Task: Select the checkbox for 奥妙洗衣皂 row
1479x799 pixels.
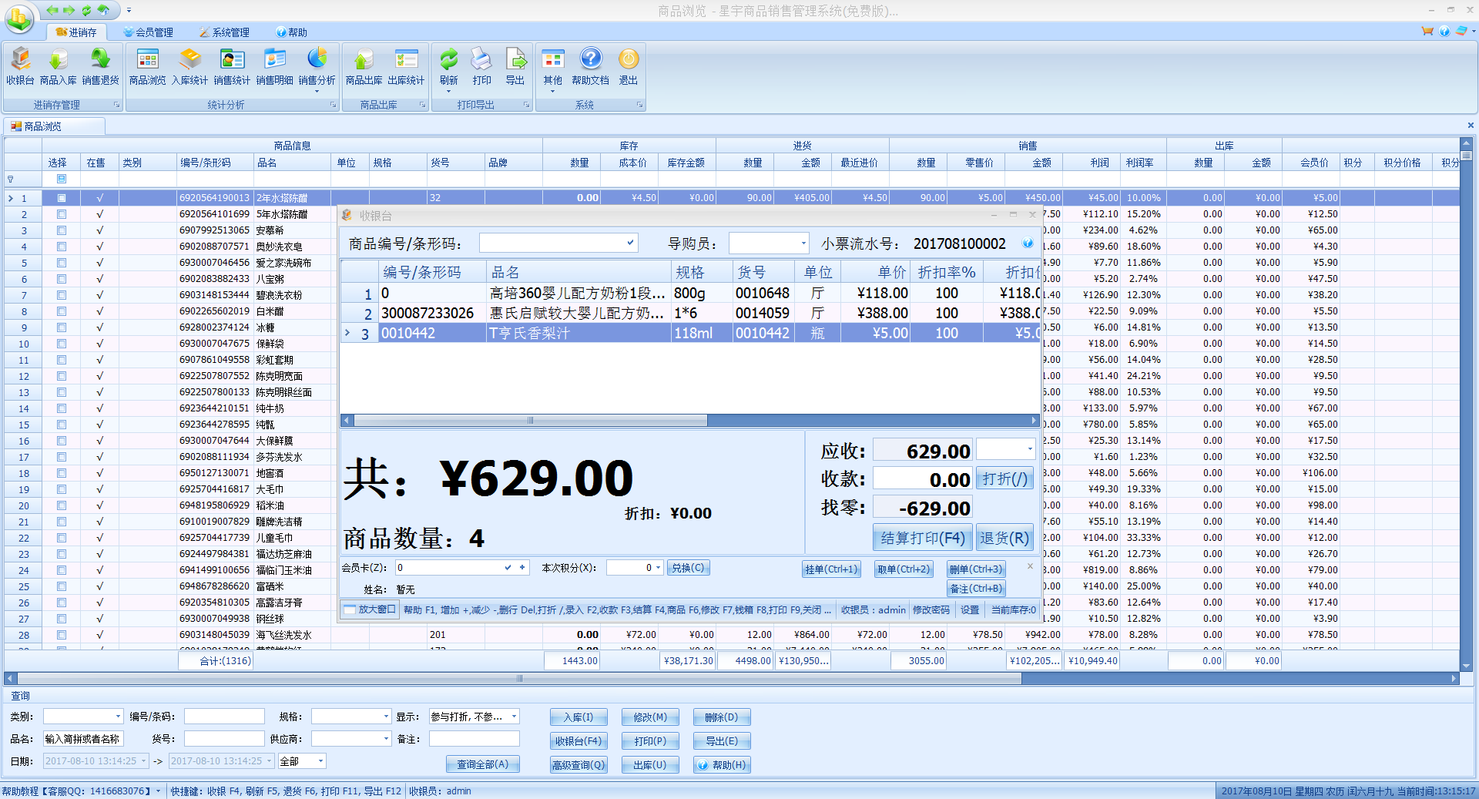Action: coord(62,247)
